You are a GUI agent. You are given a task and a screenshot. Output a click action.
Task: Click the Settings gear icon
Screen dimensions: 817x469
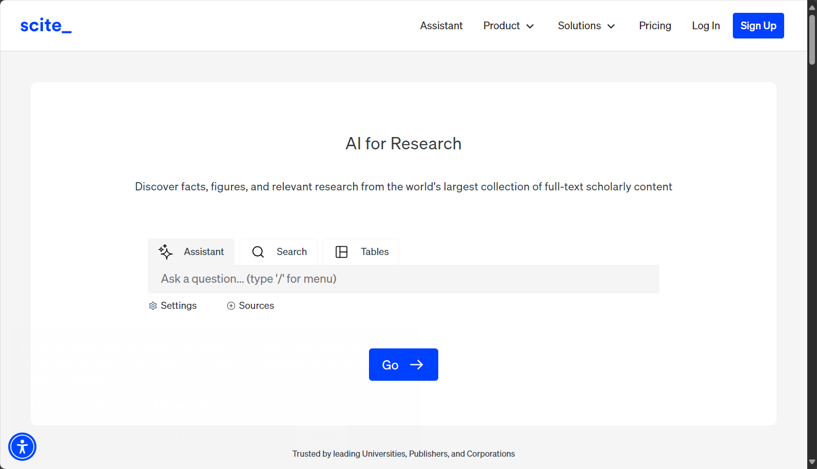pyautogui.click(x=153, y=306)
